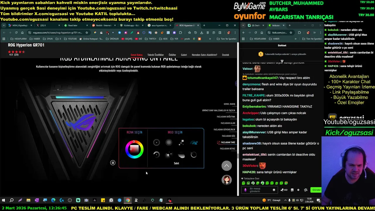The width and height of the screenshot is (375, 211).
Task: Click the side nav GENEL BAKIŞ item
Action: tap(229, 104)
